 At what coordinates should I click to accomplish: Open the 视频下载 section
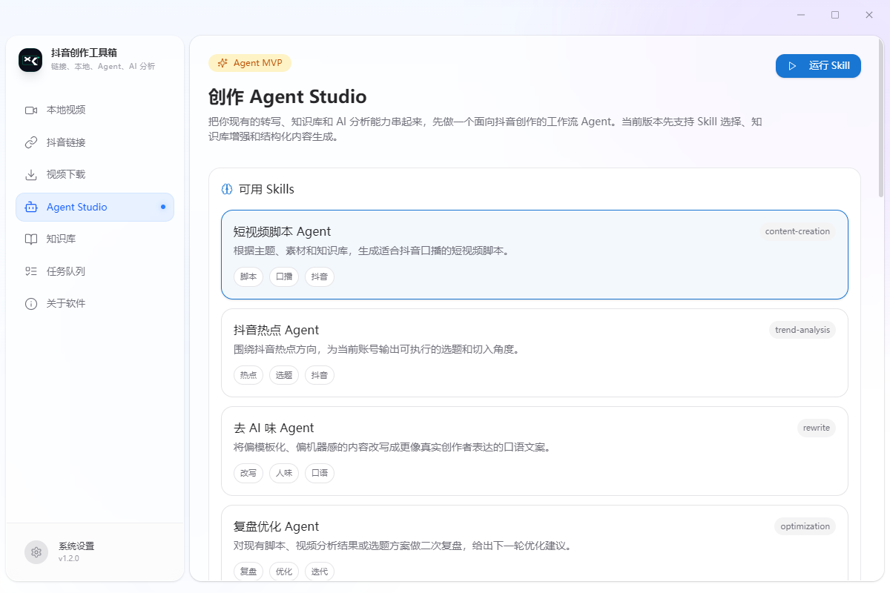(95, 174)
